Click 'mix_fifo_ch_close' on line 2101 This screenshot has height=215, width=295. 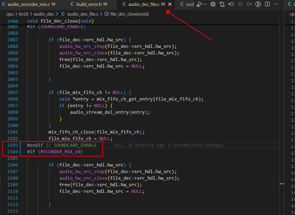coord(71,132)
